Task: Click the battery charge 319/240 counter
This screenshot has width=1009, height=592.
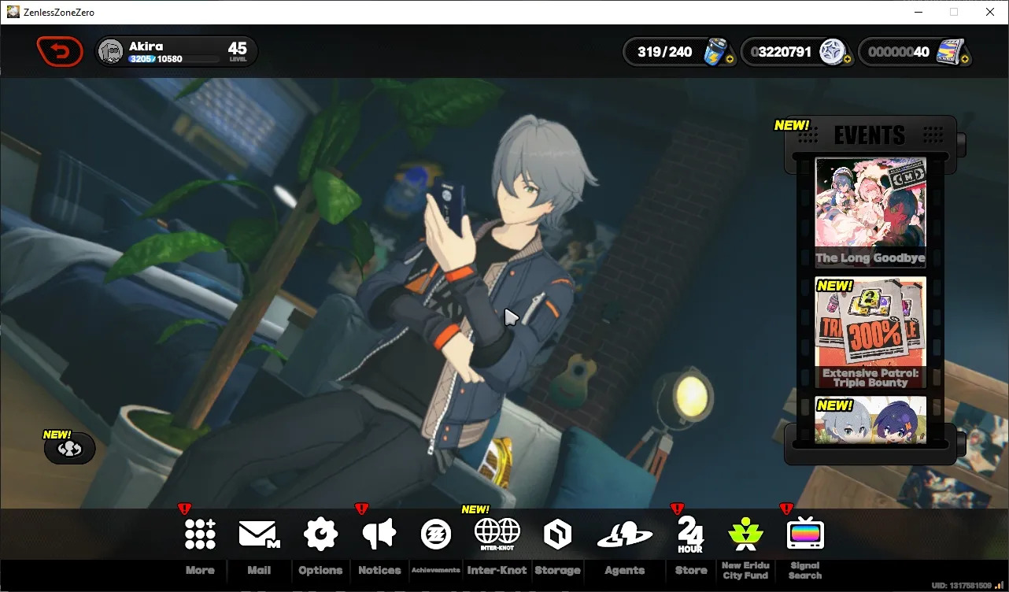Action: [x=664, y=52]
